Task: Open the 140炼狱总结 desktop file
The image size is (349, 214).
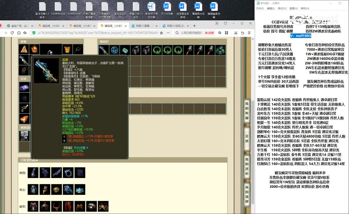Action: pos(58,9)
